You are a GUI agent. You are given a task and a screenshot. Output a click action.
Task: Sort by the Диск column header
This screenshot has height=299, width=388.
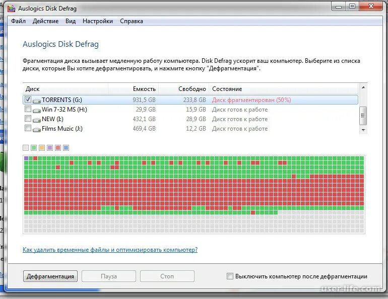(66, 89)
